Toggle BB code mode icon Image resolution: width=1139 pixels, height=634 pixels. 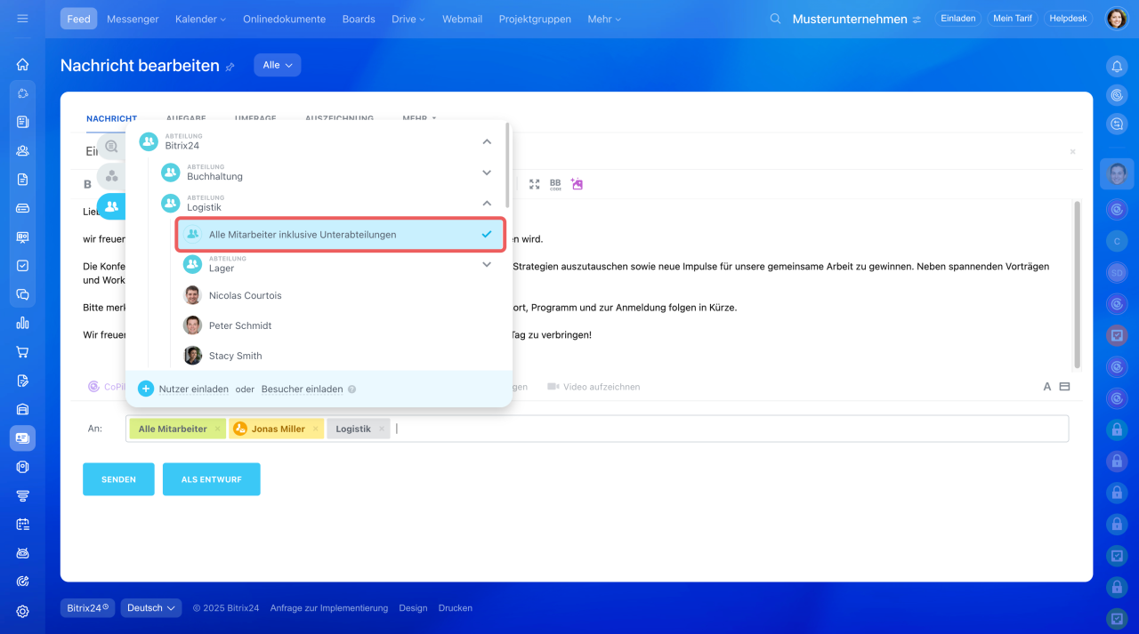555,184
